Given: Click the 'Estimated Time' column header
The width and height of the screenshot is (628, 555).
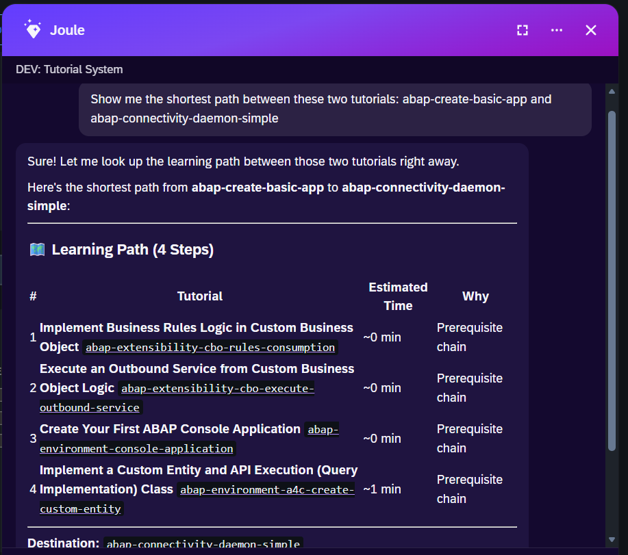Looking at the screenshot, I should click(398, 296).
